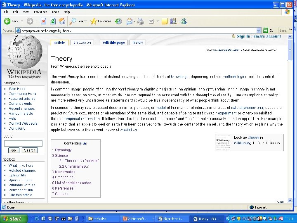
Task: Open the Recent changes sidebar link
Action: [21, 109]
